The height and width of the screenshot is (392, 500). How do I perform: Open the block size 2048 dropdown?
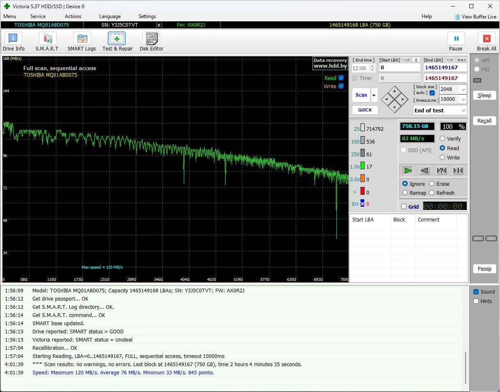coord(463,89)
